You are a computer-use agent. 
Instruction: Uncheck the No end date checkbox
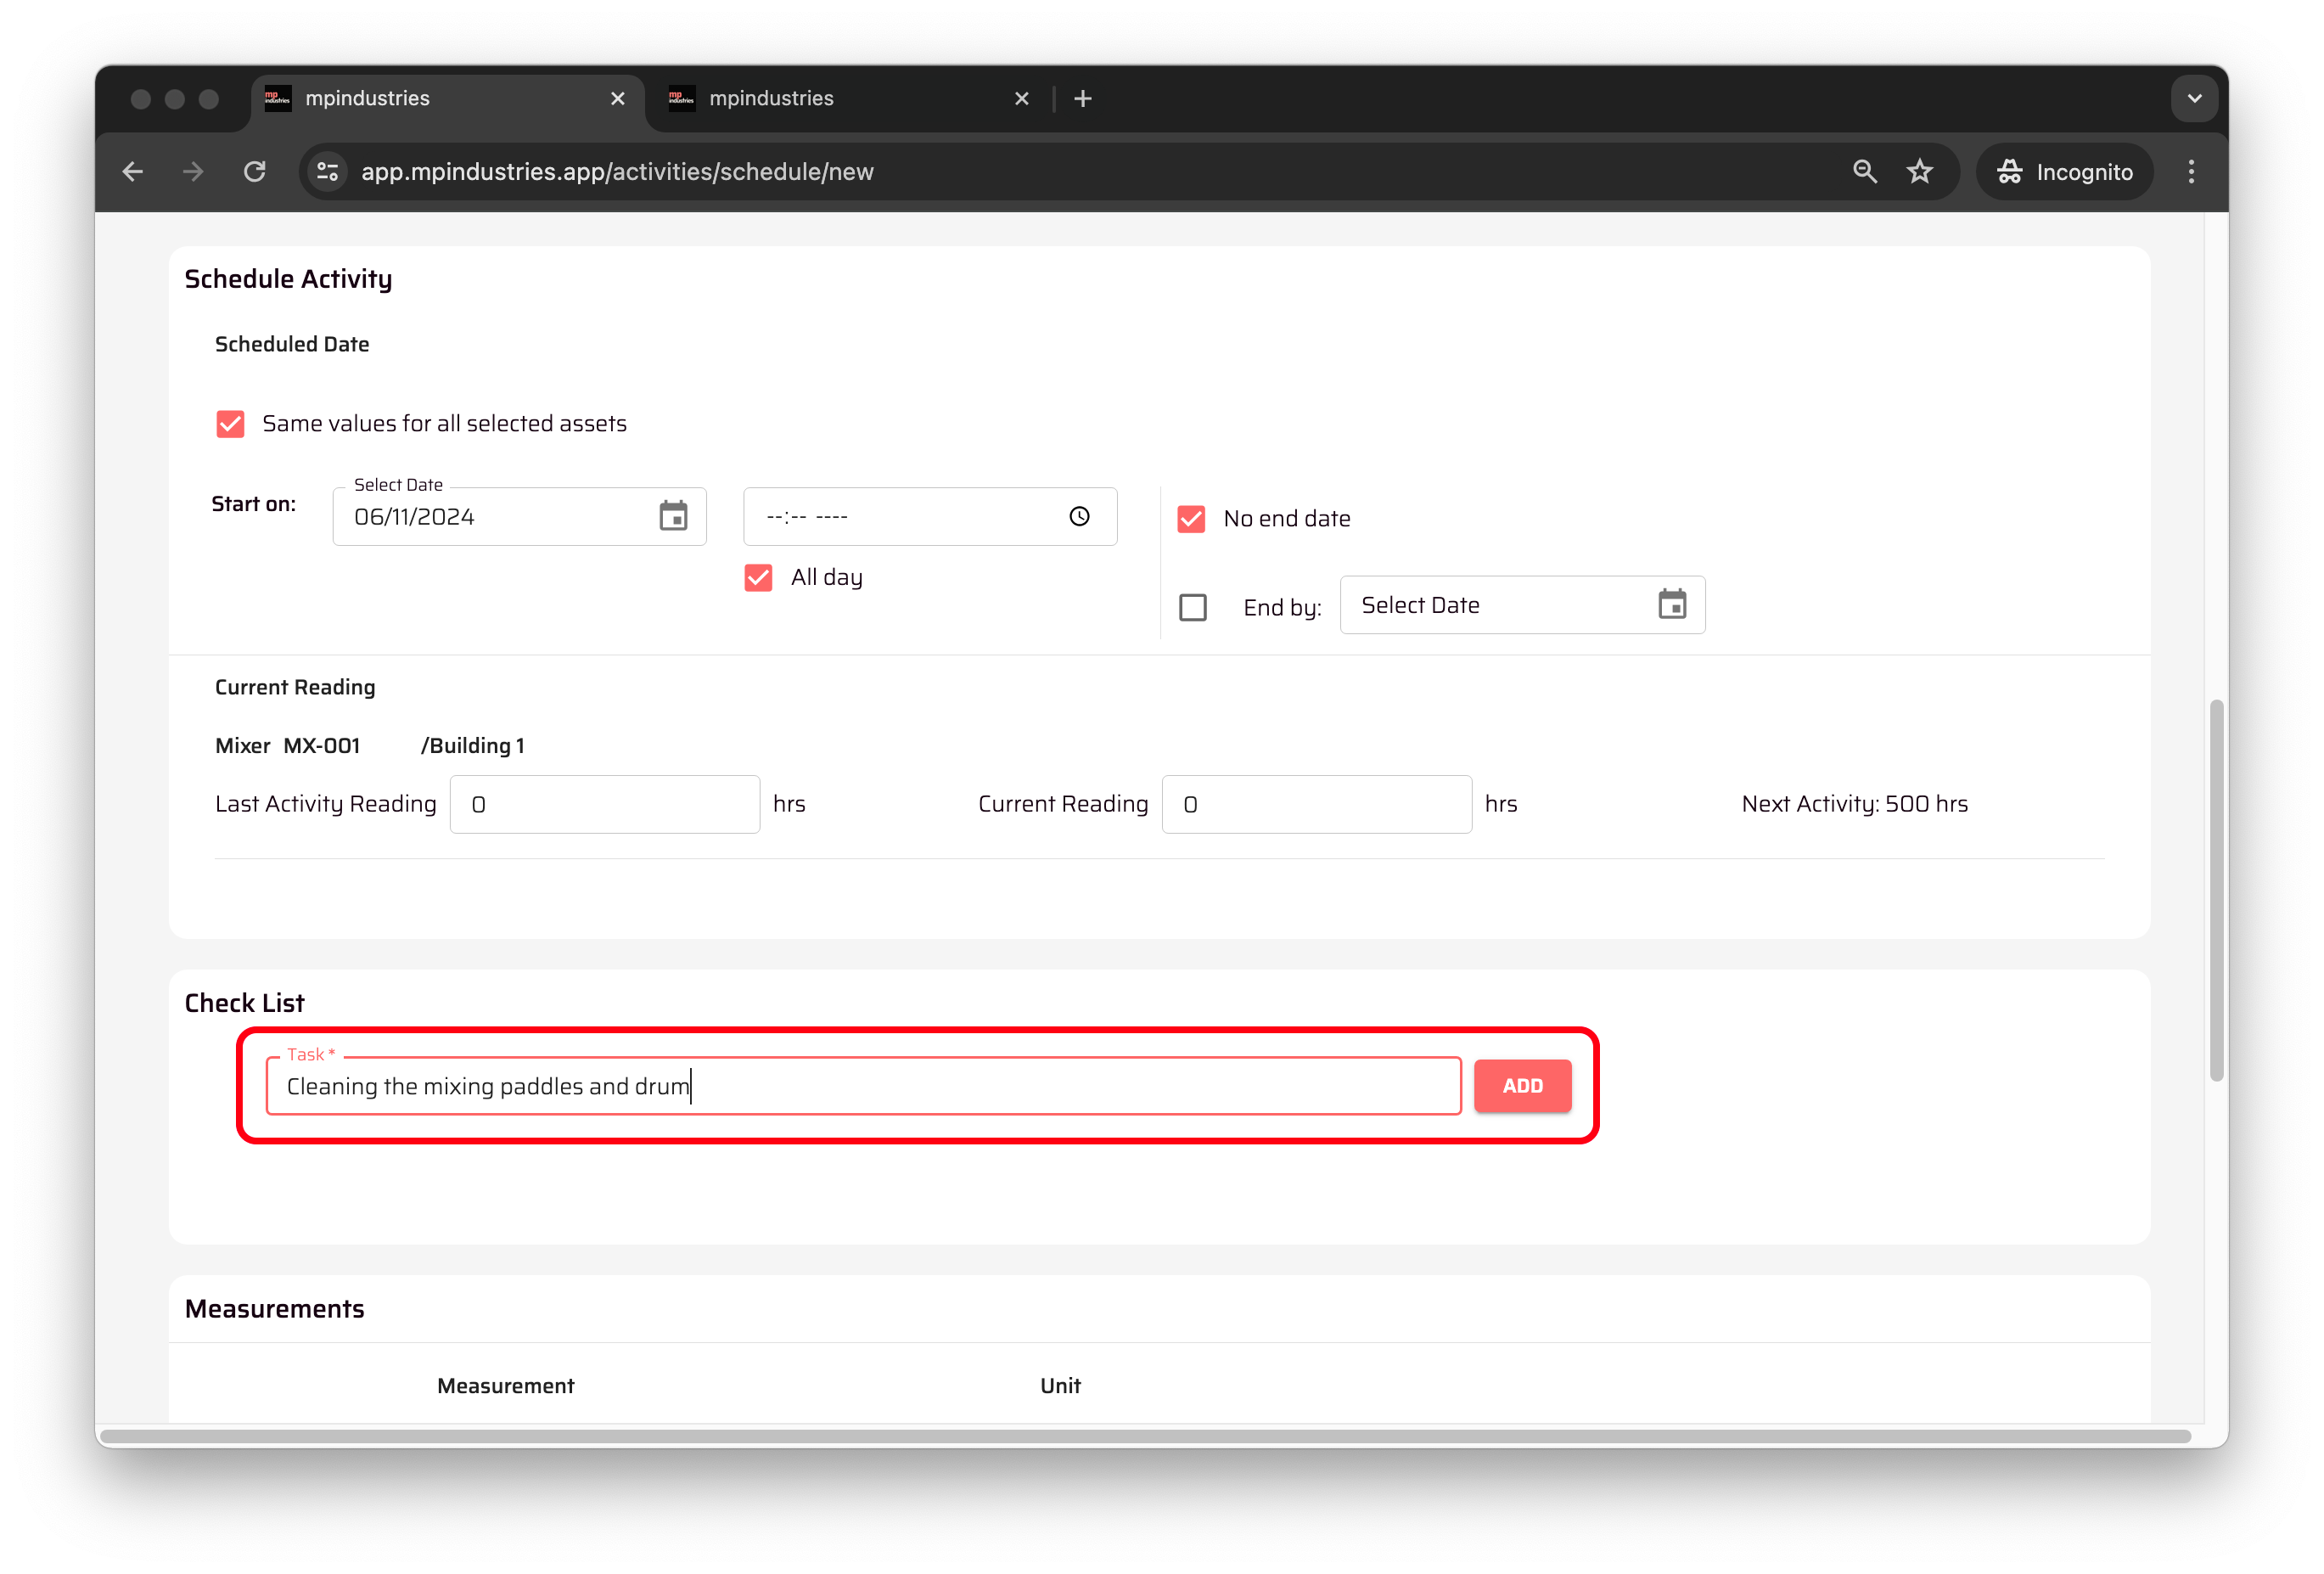1191,519
